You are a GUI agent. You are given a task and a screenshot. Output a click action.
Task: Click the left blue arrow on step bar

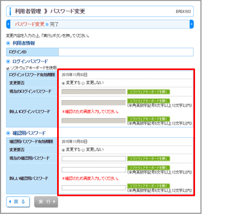point(8,24)
